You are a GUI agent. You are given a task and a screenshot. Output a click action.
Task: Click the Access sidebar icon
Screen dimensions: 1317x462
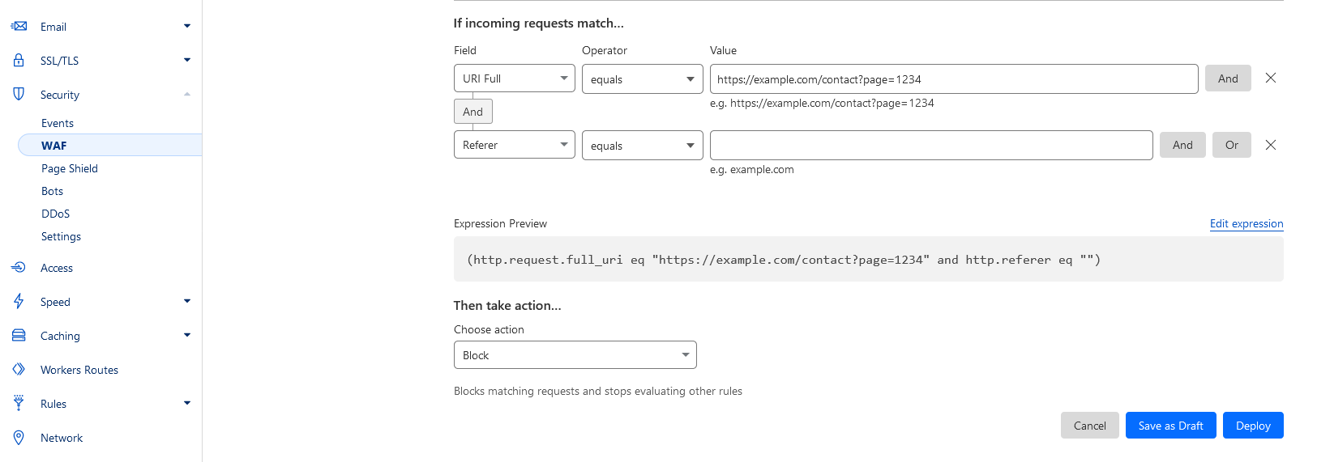point(19,268)
